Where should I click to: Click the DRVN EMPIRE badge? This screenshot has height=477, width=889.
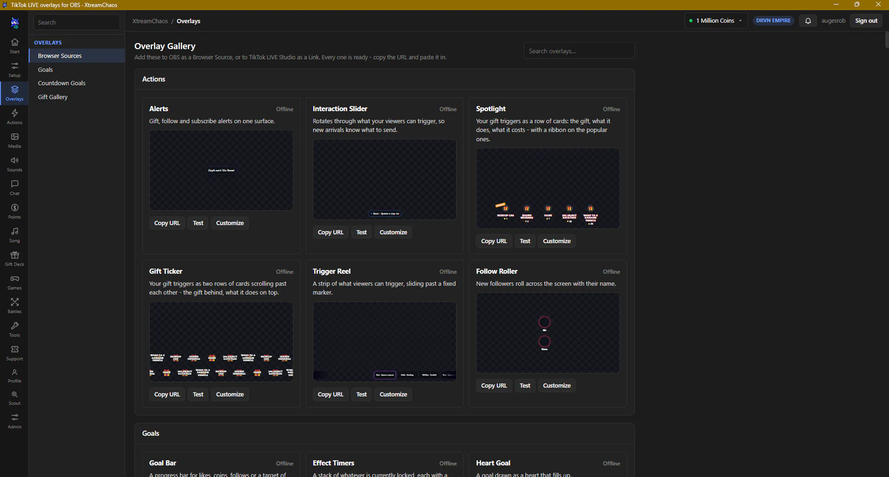tap(773, 21)
